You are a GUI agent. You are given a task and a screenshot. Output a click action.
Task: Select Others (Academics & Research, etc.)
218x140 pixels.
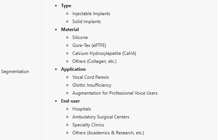[108, 133]
